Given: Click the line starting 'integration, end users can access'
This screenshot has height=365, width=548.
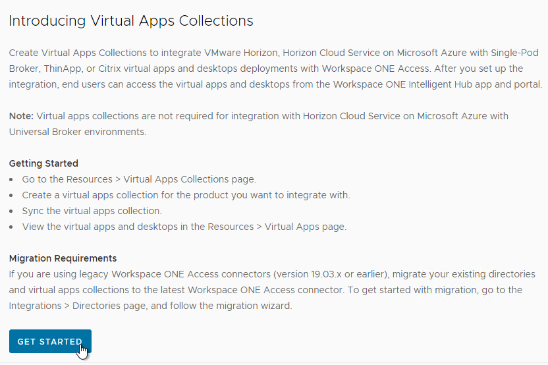Looking at the screenshot, I should [276, 84].
